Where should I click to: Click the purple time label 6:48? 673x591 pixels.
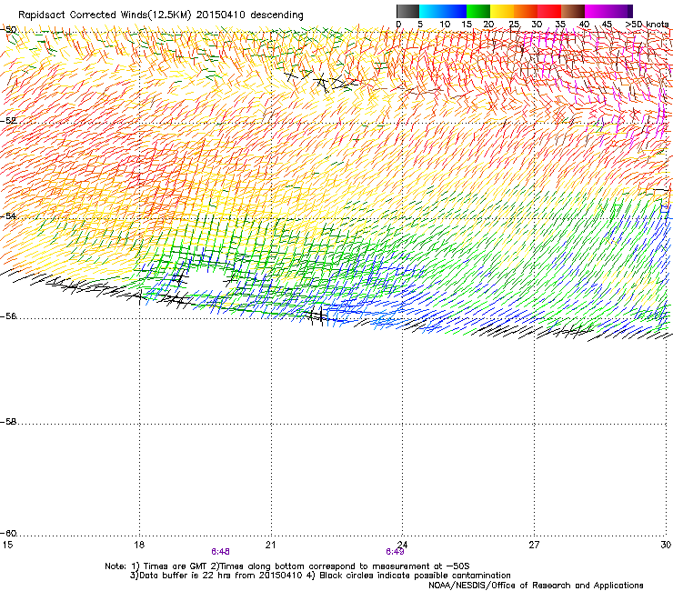[x=220, y=552]
